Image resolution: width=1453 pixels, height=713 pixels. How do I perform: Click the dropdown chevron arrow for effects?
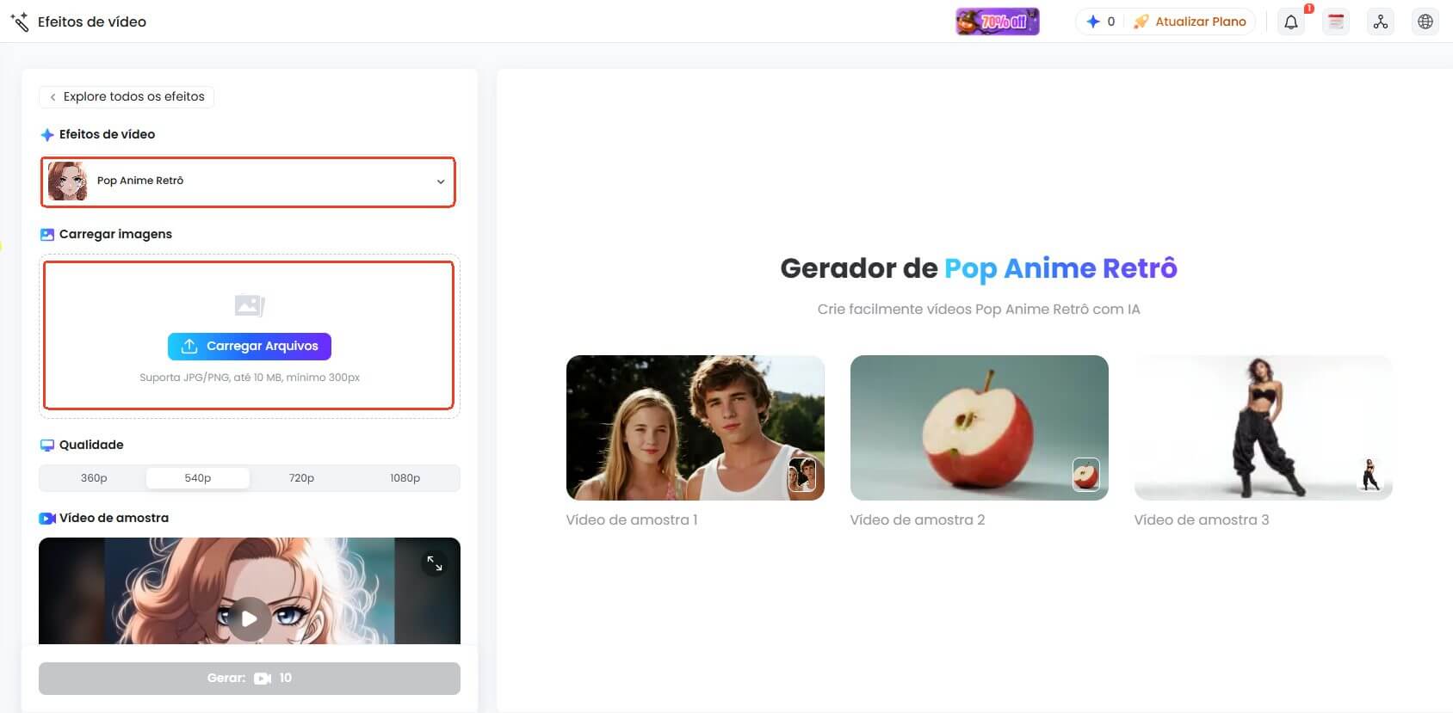[x=441, y=181]
